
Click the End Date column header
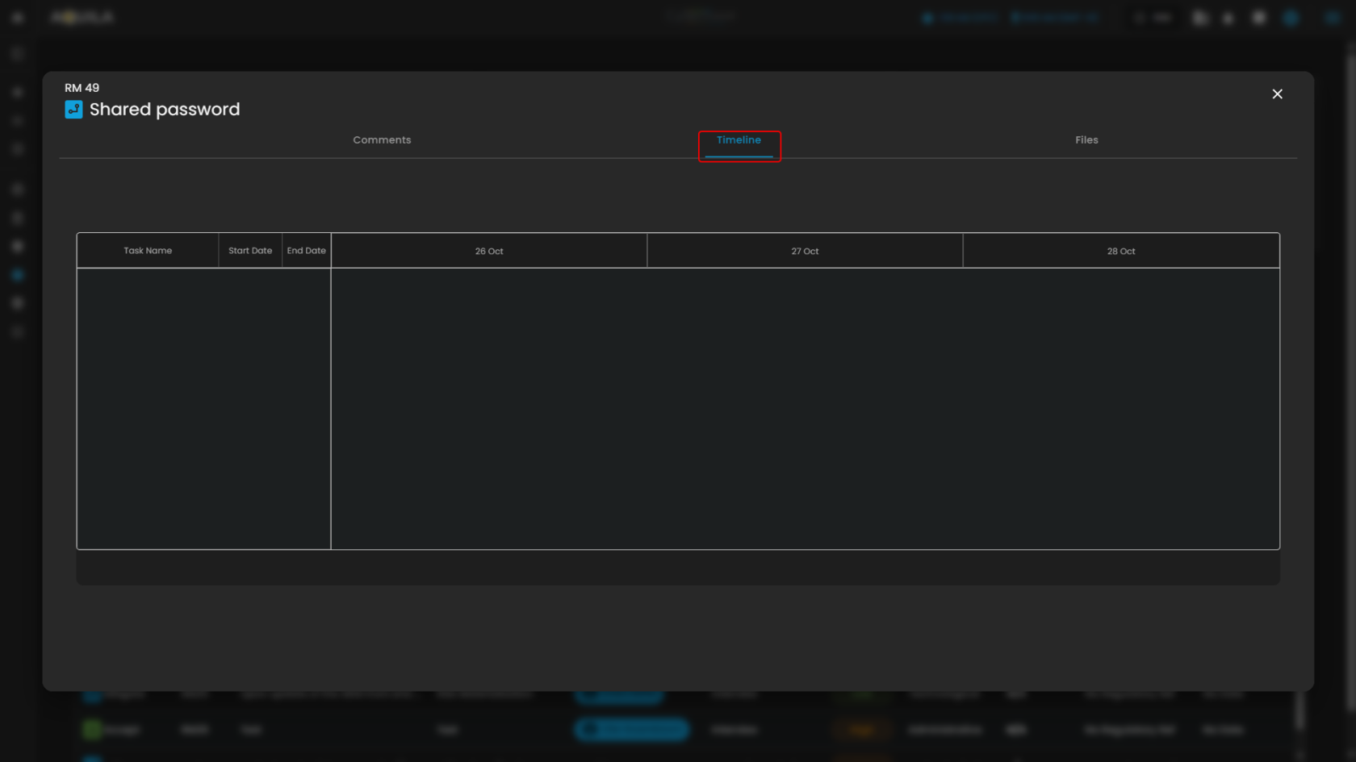pos(306,251)
